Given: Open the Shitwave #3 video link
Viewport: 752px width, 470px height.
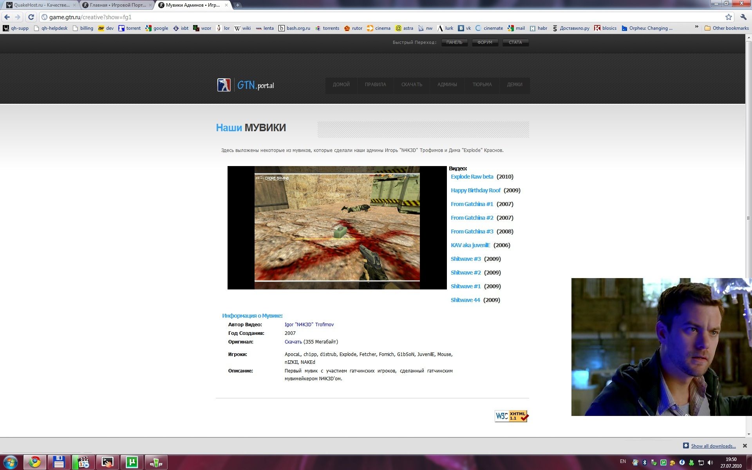Looking at the screenshot, I should (466, 259).
